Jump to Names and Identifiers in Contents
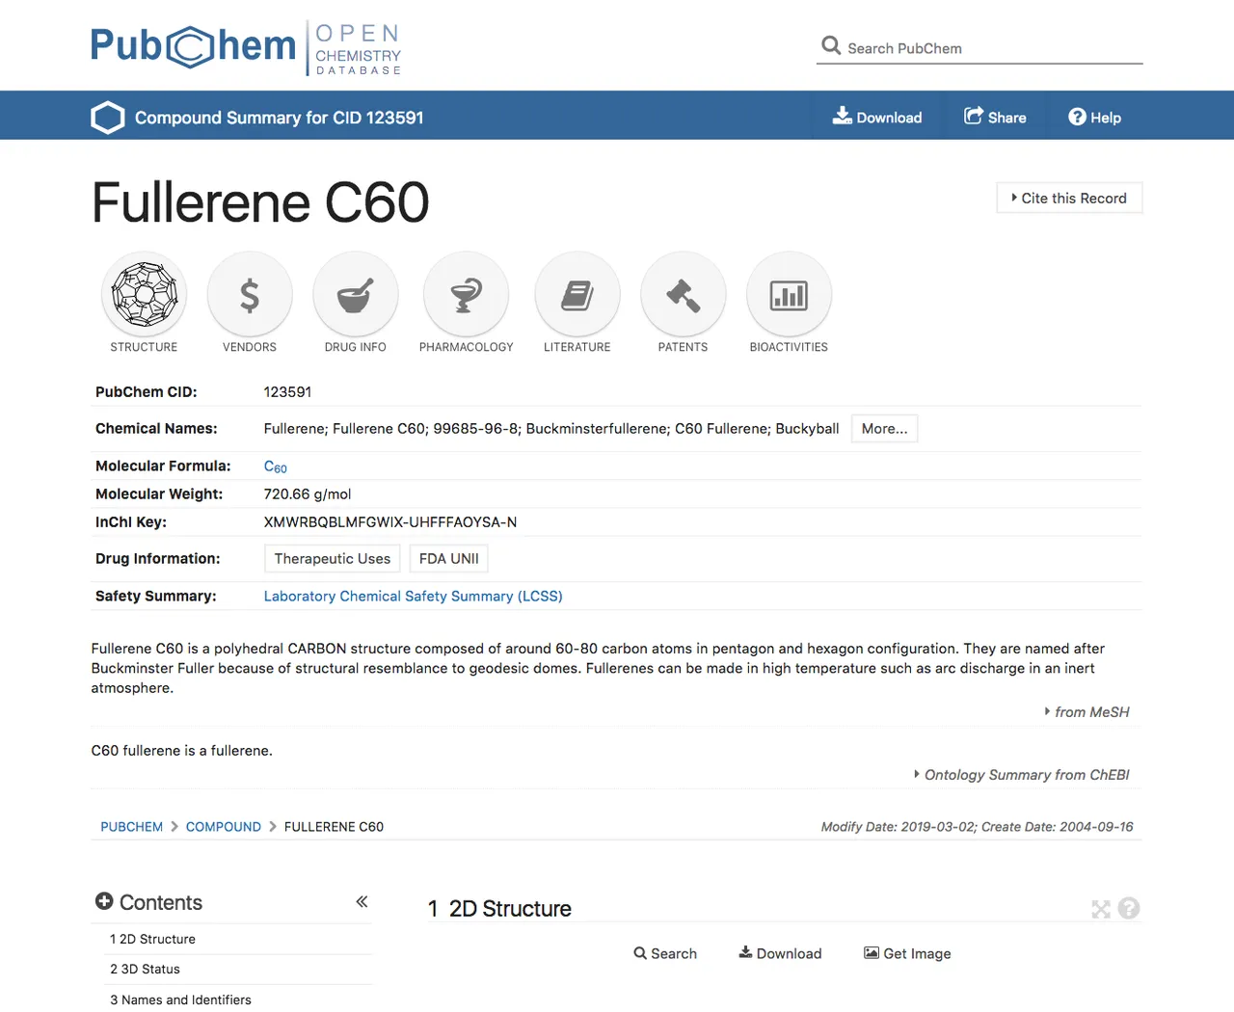This screenshot has width=1234, height=1012. [180, 1000]
